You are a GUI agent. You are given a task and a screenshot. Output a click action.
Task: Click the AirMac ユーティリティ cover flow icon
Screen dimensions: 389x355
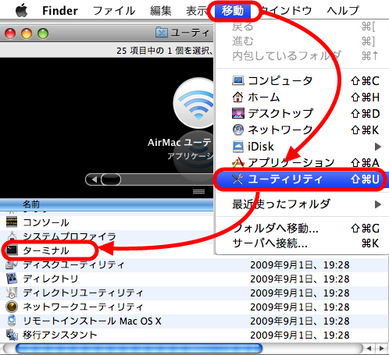[193, 103]
